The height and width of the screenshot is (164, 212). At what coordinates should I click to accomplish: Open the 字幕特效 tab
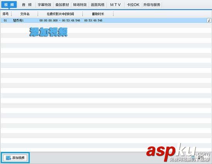click(x=44, y=5)
